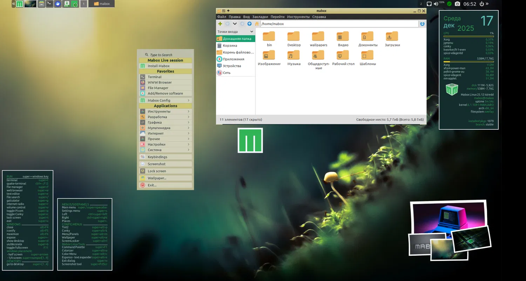Image resolution: width=526 pixels, height=281 pixels.
Task: Select the bin folder icon
Action: click(269, 36)
